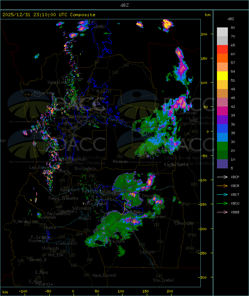The image size is (249, 296).
Task: Select the tan 45–48 dBZ swatch
Action: 222,94
